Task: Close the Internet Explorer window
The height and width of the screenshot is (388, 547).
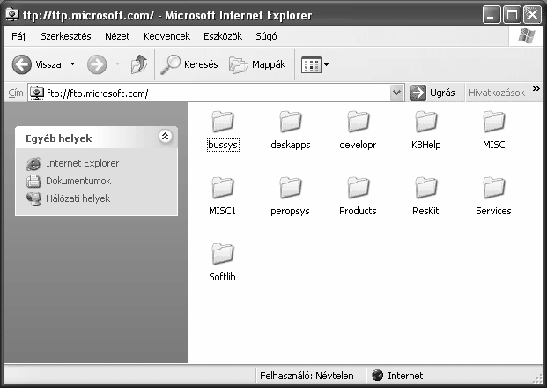Action: coord(532,15)
